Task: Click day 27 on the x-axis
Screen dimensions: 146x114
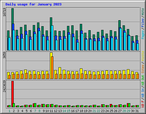Action: point(120,111)
